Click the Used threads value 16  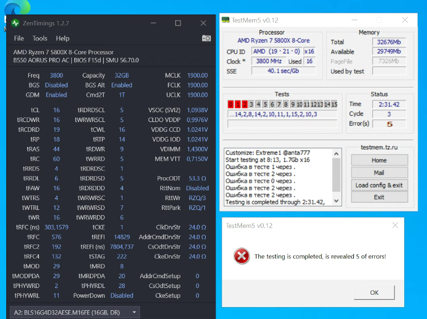point(309,62)
